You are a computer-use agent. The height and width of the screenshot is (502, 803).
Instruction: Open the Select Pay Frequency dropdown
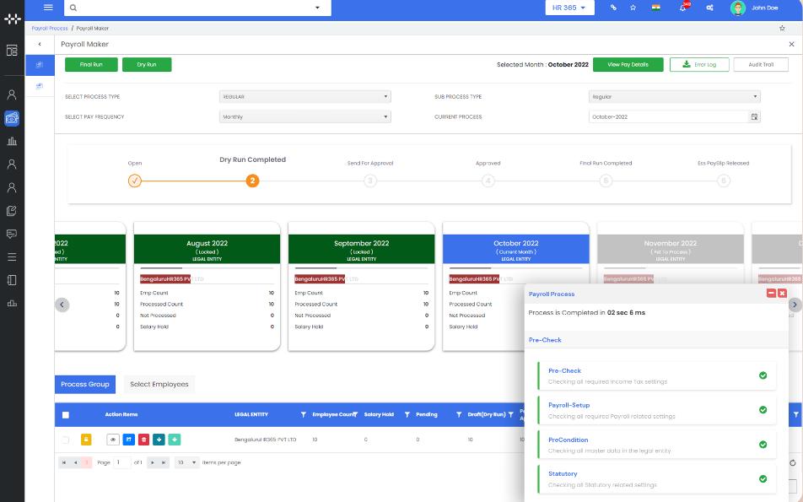[304, 117]
